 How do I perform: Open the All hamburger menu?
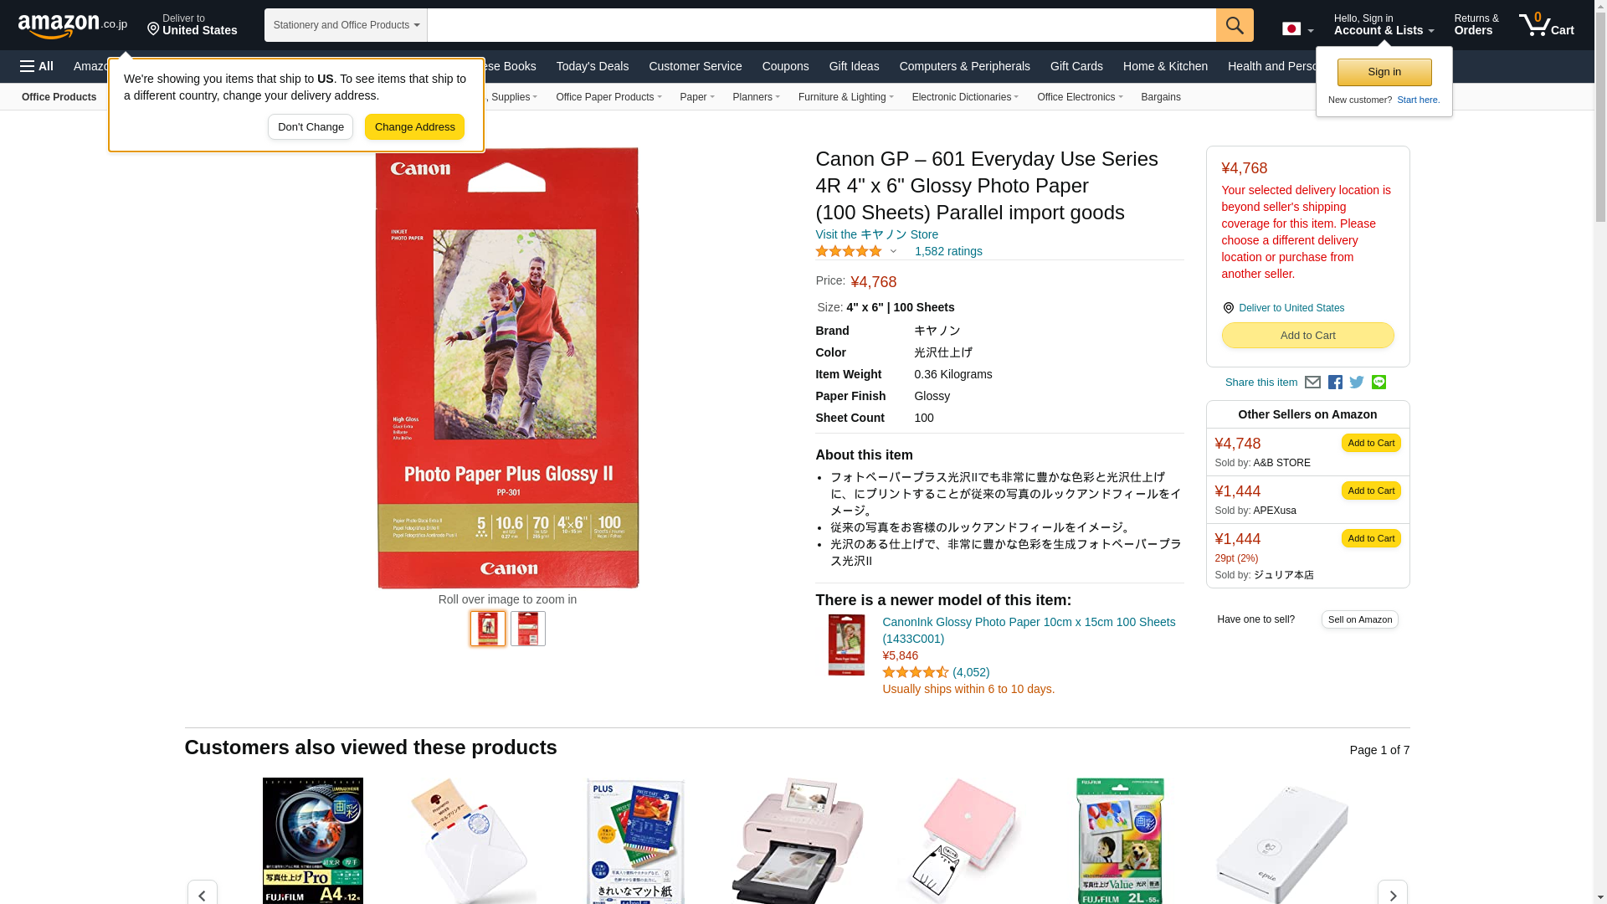[x=37, y=66]
